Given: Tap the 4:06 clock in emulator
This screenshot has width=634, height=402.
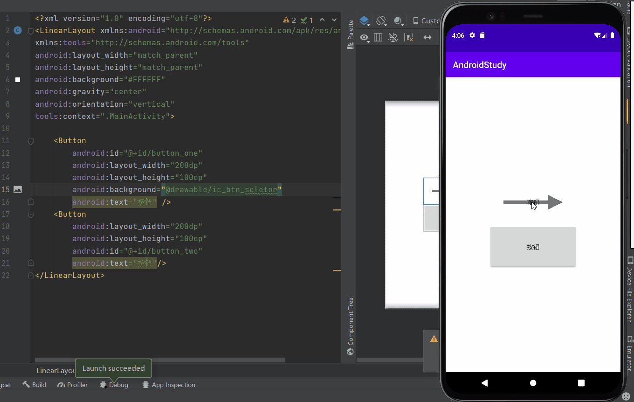Looking at the screenshot, I should click(458, 35).
